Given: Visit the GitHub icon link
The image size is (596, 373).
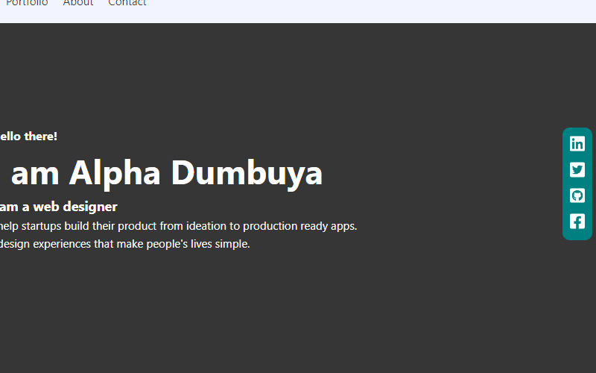Looking at the screenshot, I should 577,195.
